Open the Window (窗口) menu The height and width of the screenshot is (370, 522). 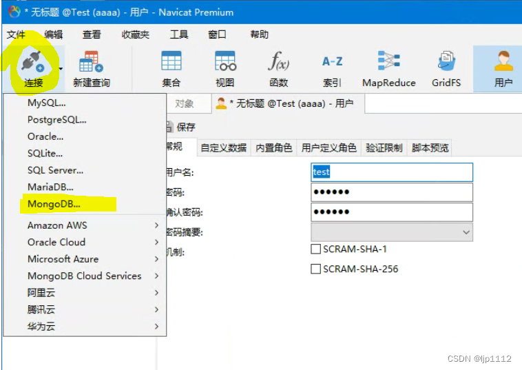[217, 34]
